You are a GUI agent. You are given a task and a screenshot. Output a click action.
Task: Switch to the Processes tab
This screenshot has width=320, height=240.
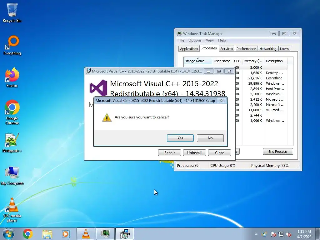[x=209, y=48]
